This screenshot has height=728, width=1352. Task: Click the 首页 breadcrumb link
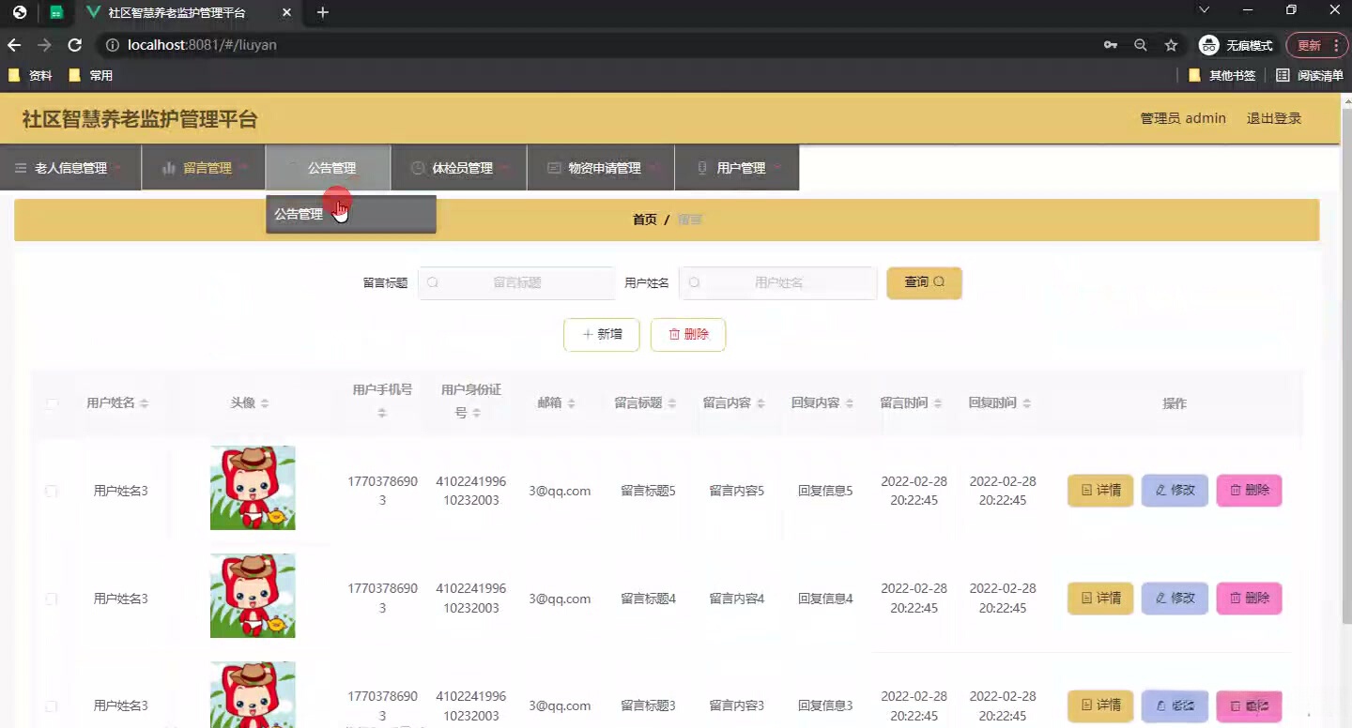click(645, 220)
